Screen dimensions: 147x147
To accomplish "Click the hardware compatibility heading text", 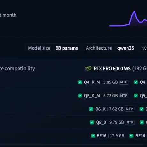I will click(x=17, y=69).
